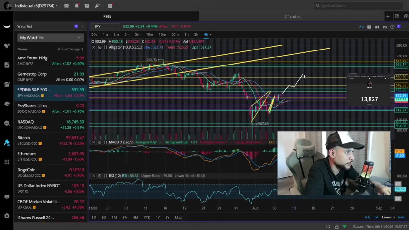Remove the Alligator indicator with its X

[93, 47]
